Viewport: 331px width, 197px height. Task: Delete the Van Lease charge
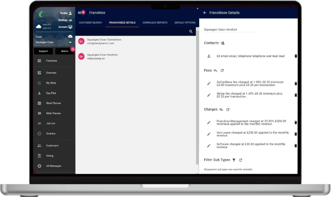pos(295,134)
